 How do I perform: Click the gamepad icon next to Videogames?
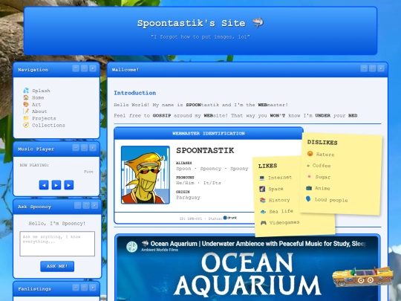(x=264, y=223)
